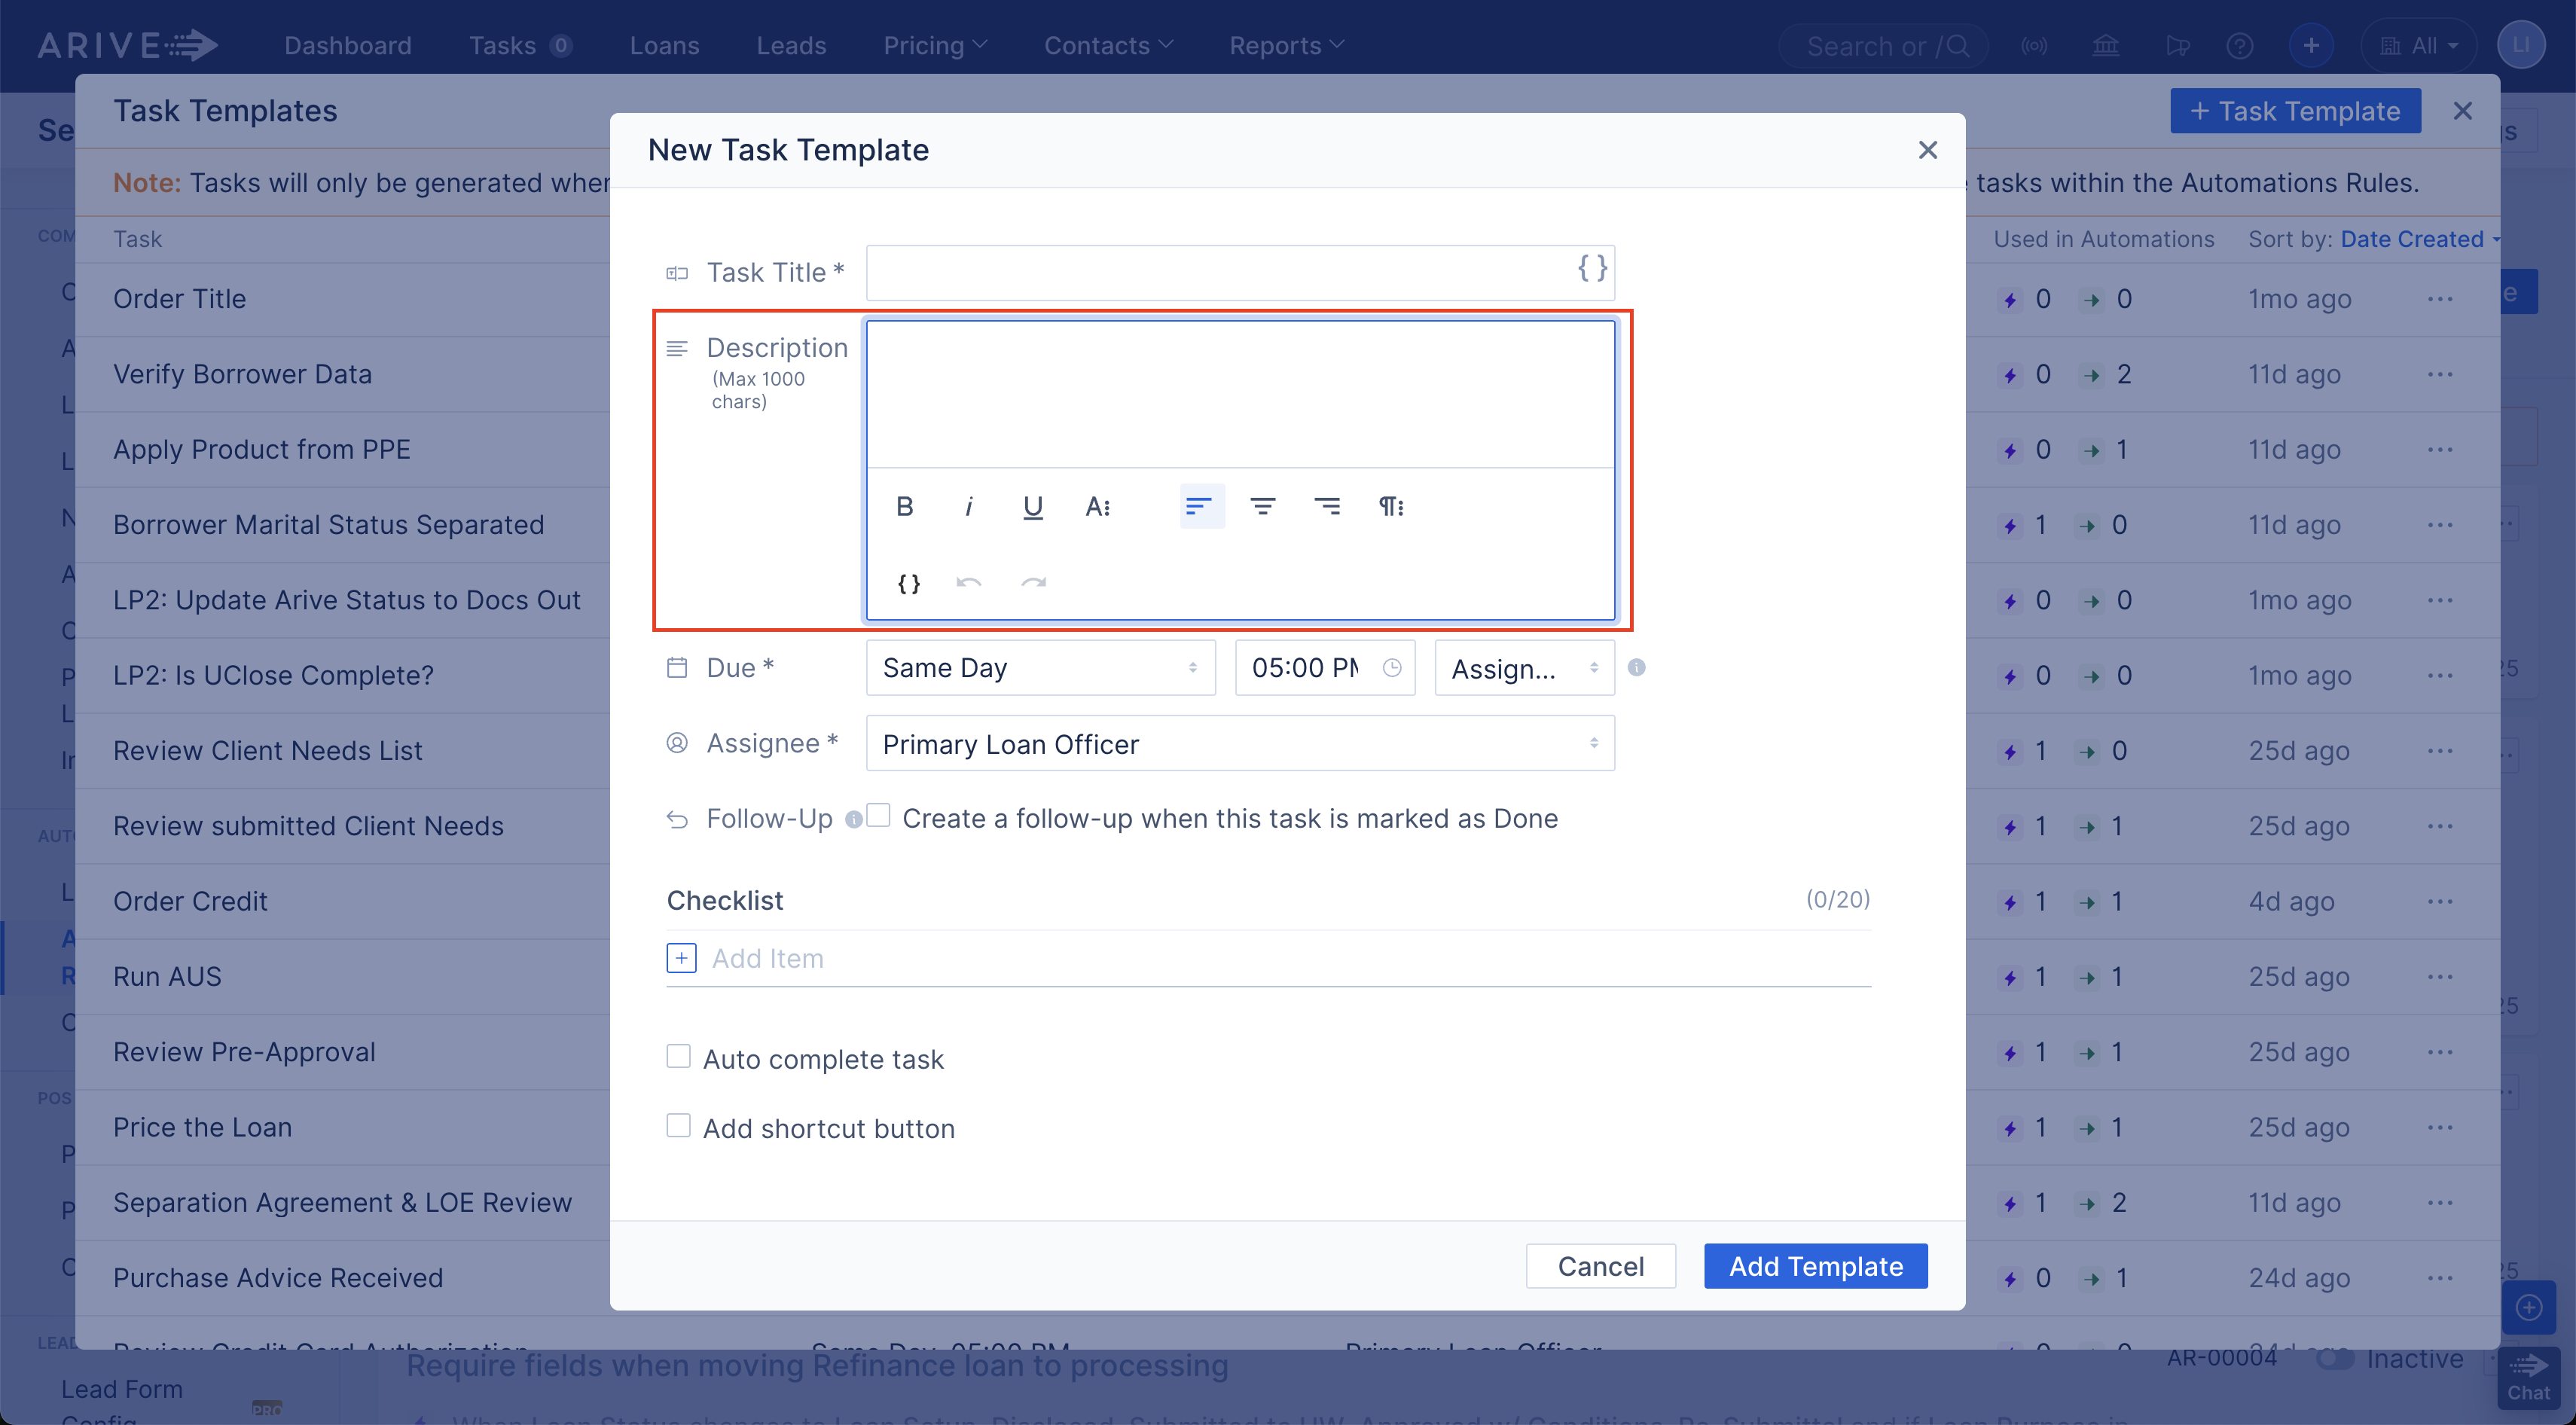Click the Add Template button

[x=1815, y=1265]
